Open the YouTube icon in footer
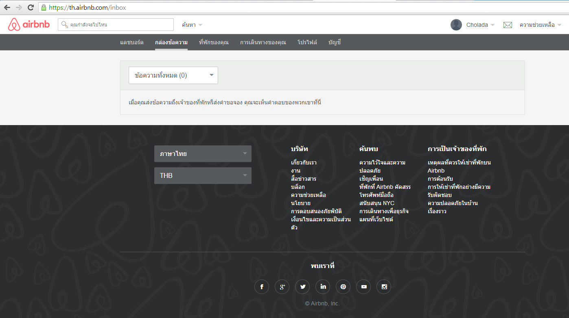Image resolution: width=569 pixels, height=318 pixels. click(x=363, y=287)
